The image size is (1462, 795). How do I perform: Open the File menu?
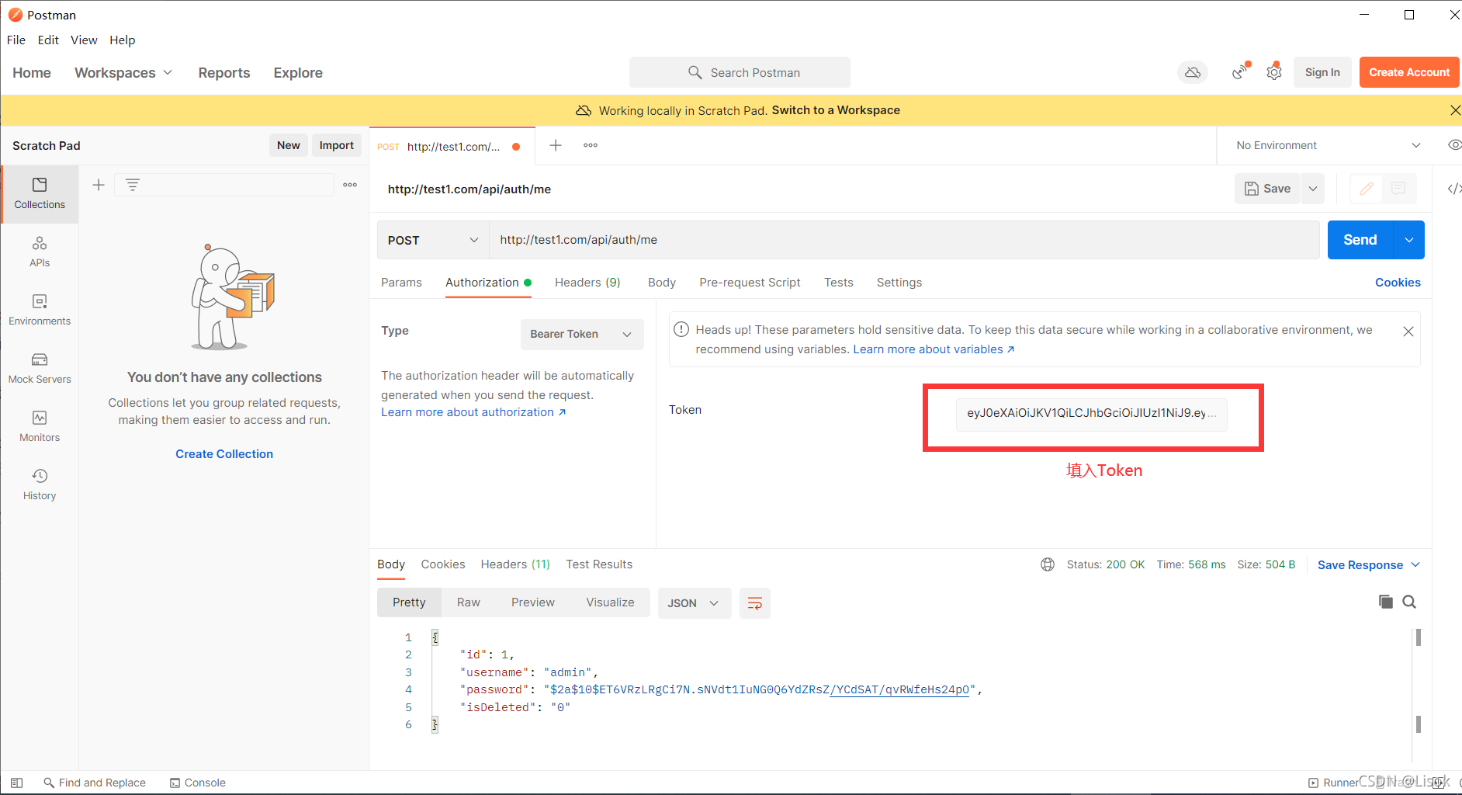[x=16, y=40]
